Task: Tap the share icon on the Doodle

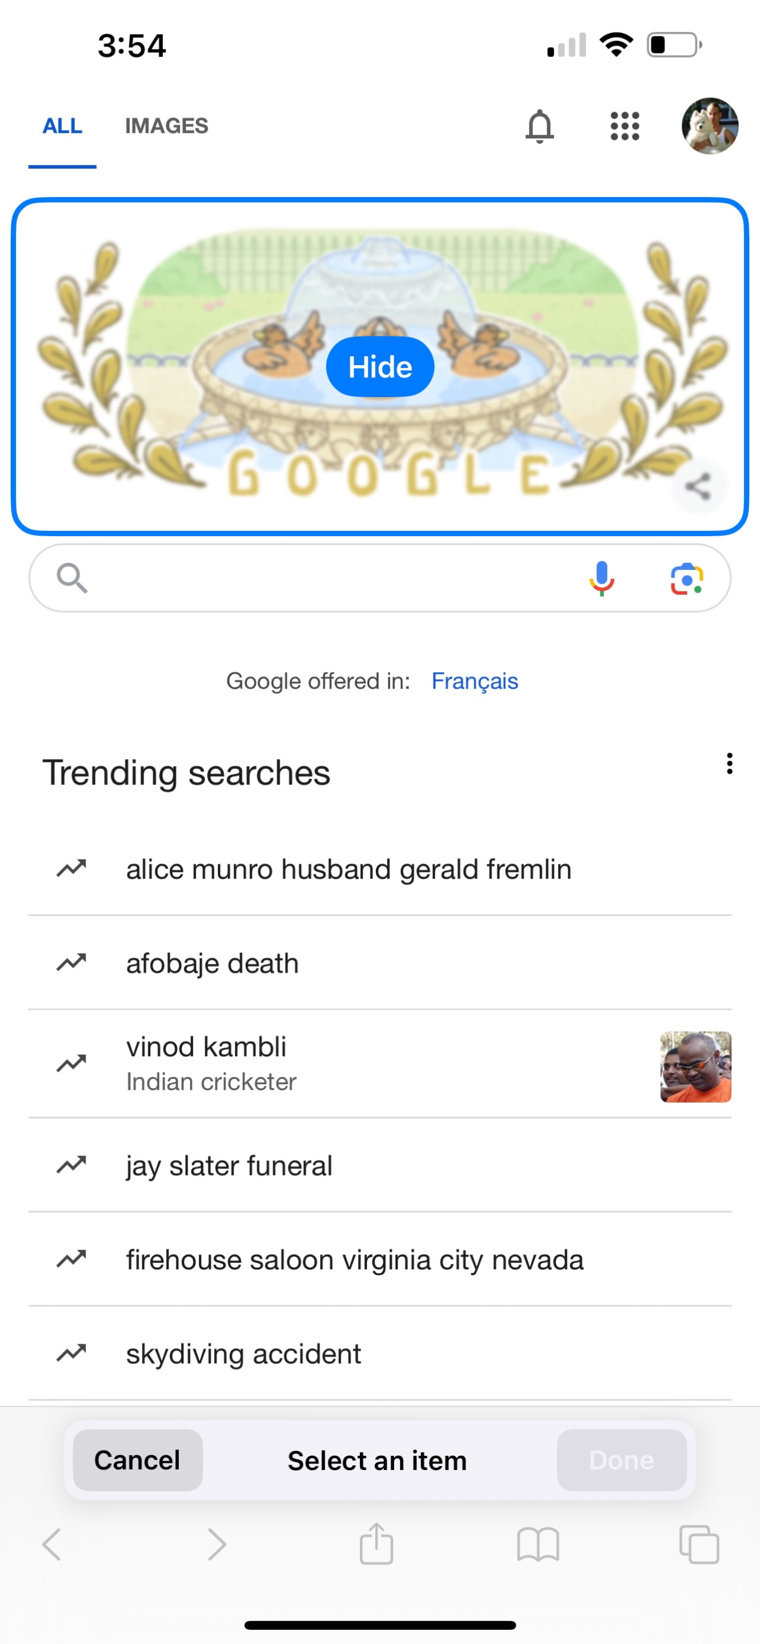Action: (698, 487)
